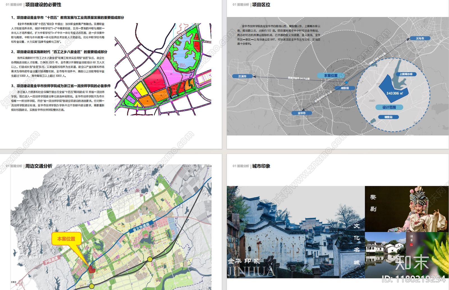Click the colorful land-use planning map

[x=163, y=69]
